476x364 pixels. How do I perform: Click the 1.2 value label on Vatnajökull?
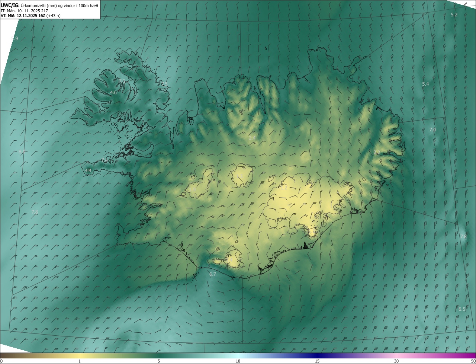click(284, 188)
